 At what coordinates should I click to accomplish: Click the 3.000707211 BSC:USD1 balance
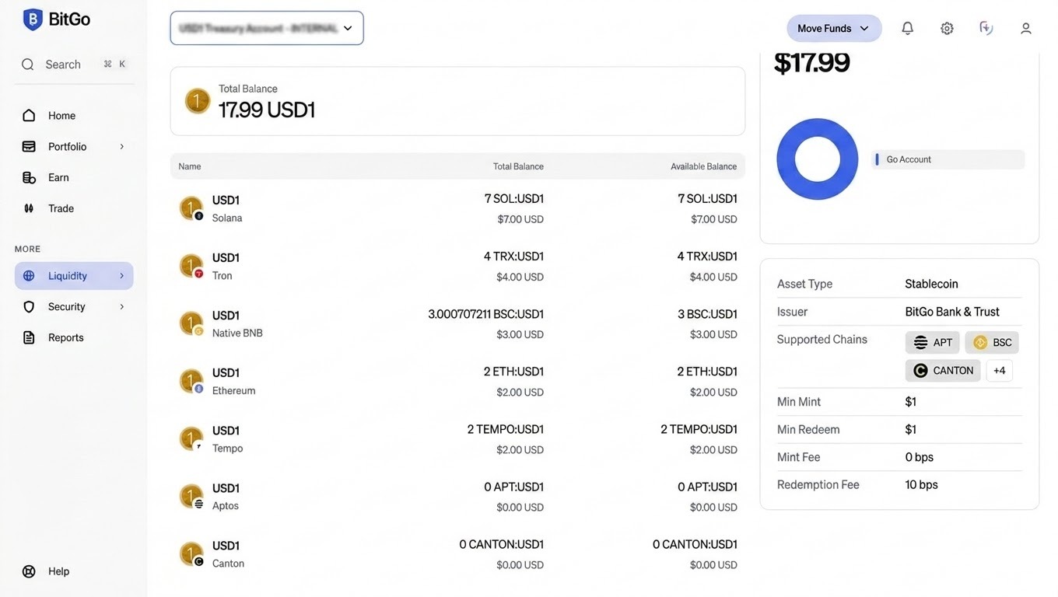click(485, 314)
